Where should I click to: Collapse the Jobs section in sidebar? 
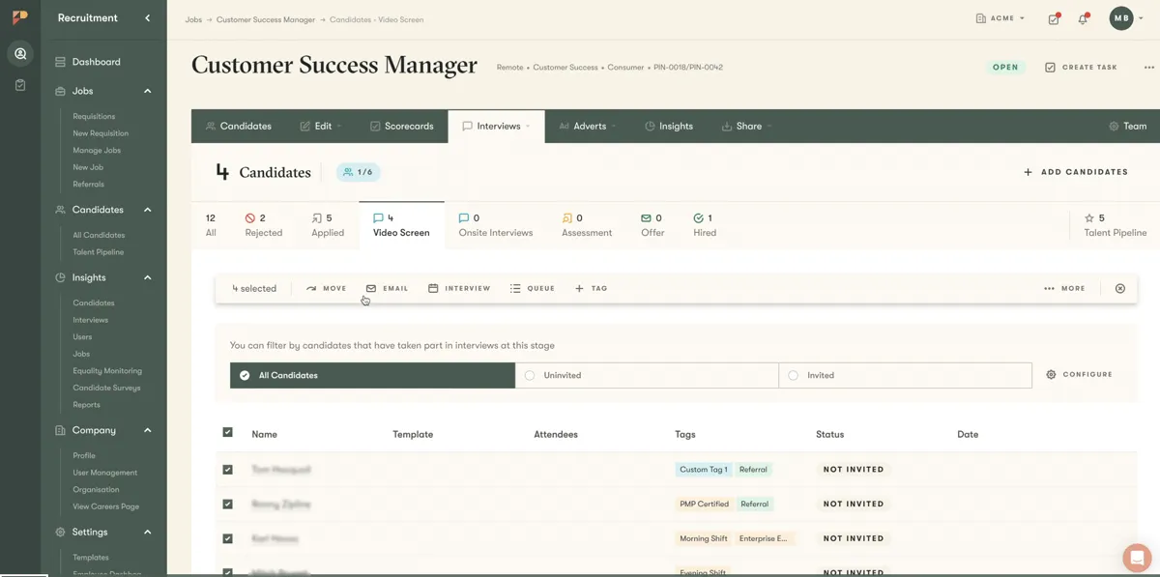click(x=147, y=90)
